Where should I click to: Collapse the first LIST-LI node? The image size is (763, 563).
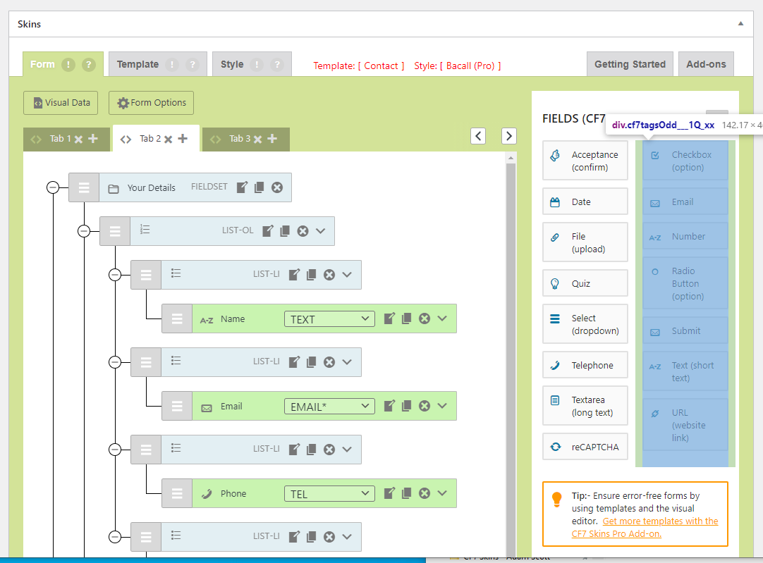pos(115,275)
